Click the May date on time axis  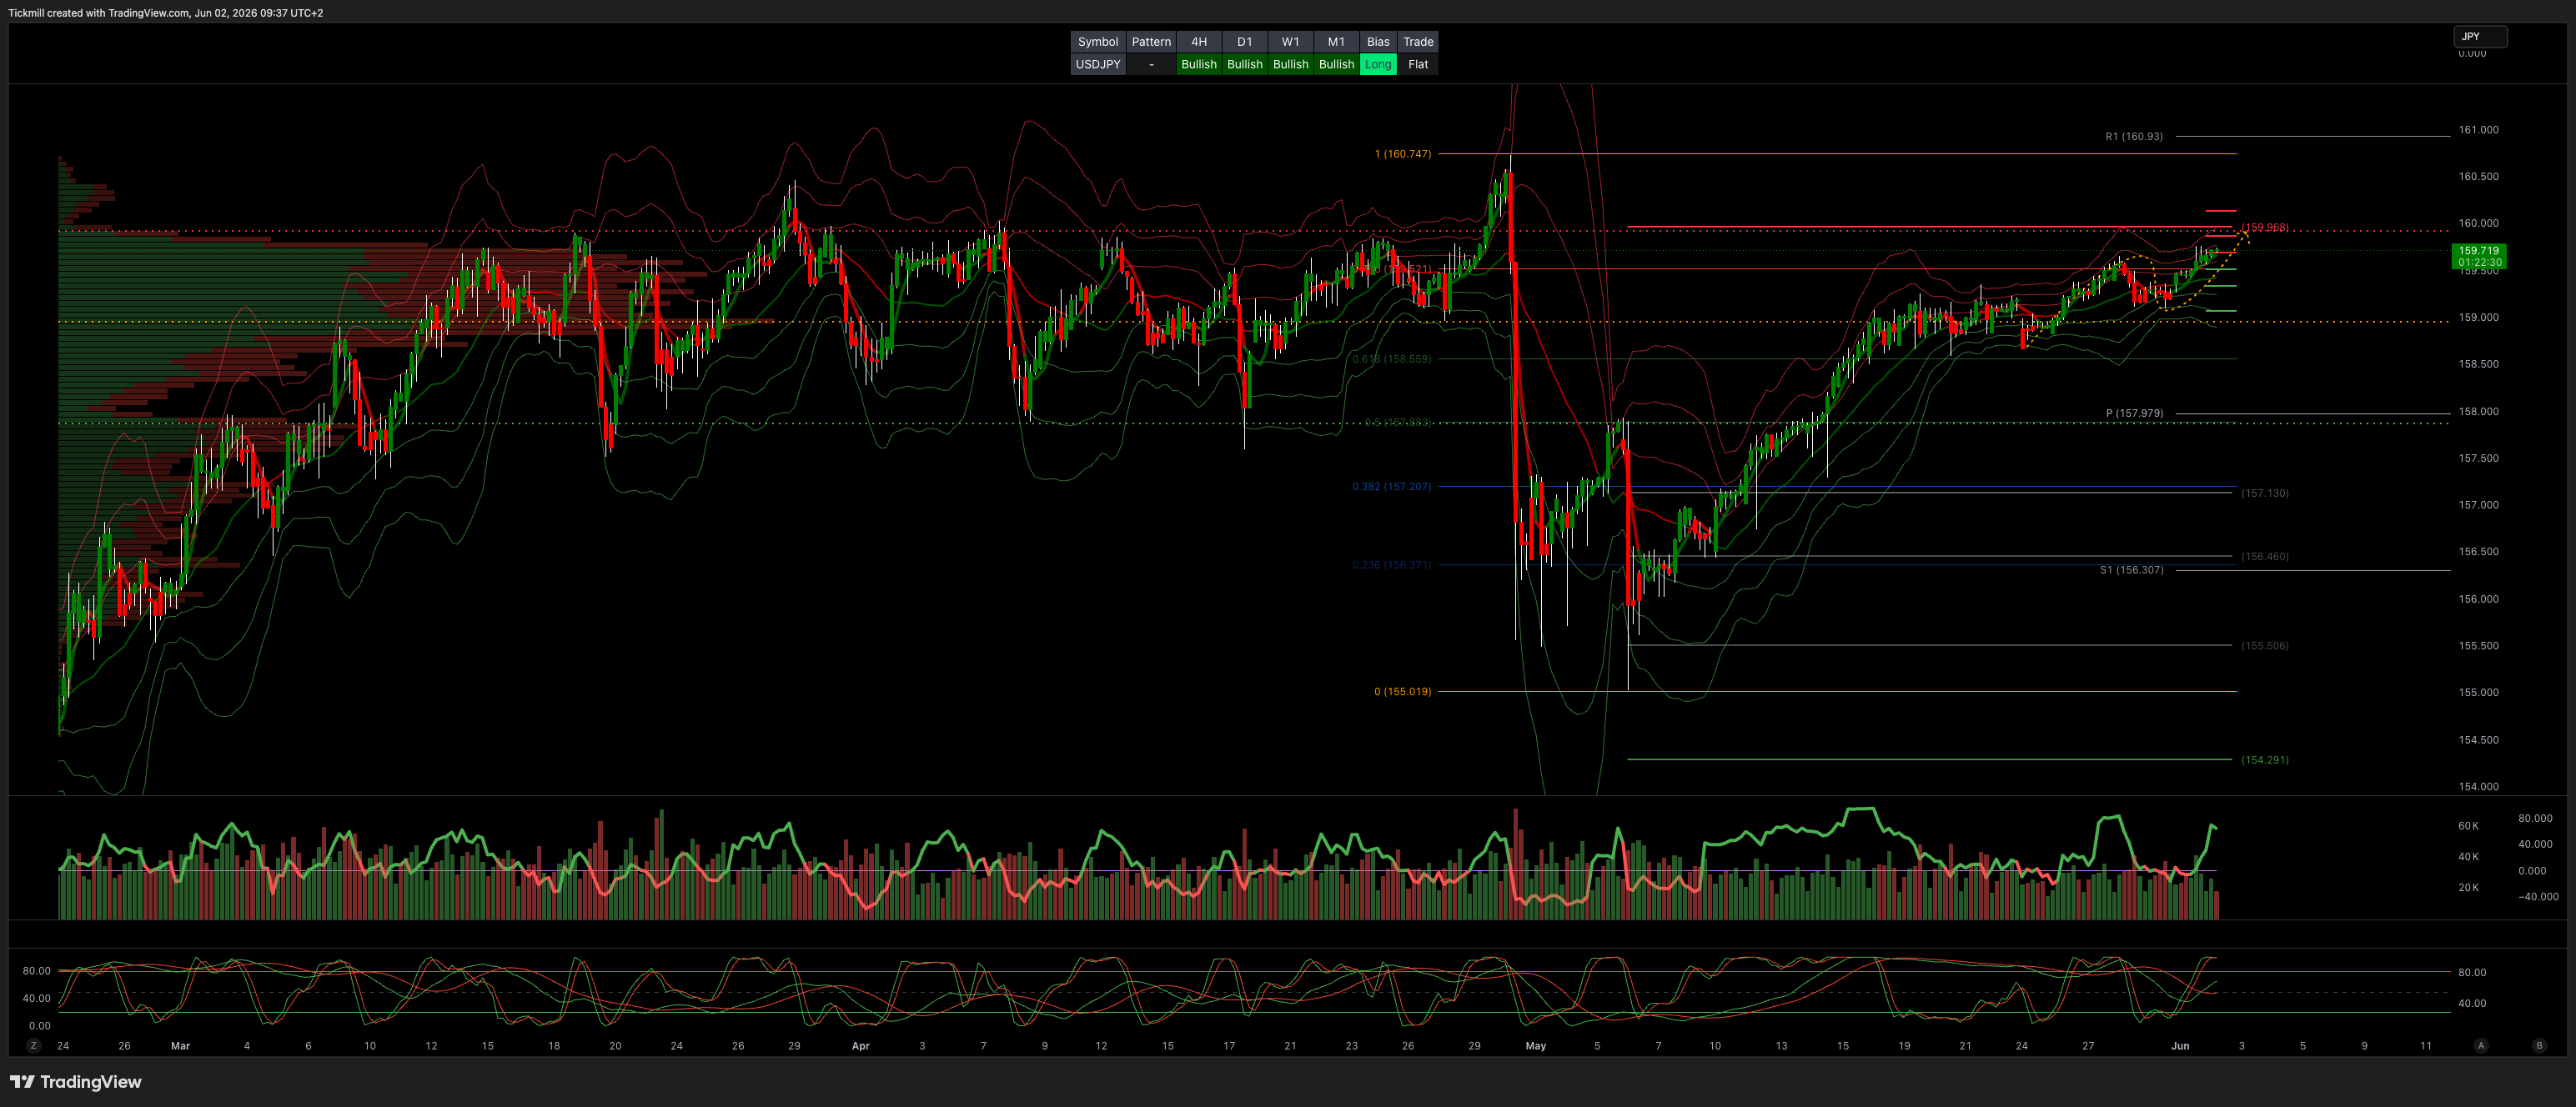(x=1536, y=1046)
